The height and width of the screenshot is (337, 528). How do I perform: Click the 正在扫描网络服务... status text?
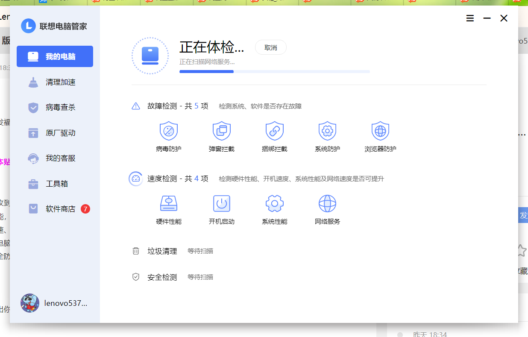click(x=207, y=62)
